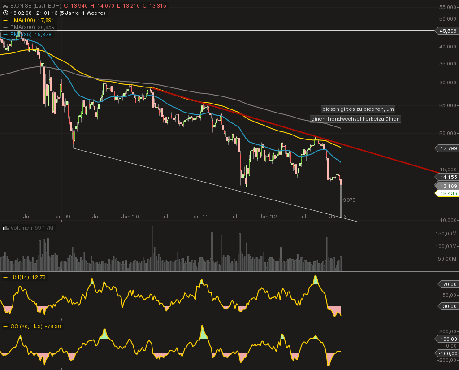
Task: Click the Volumen bar-chart icon
Action: pos(5,228)
